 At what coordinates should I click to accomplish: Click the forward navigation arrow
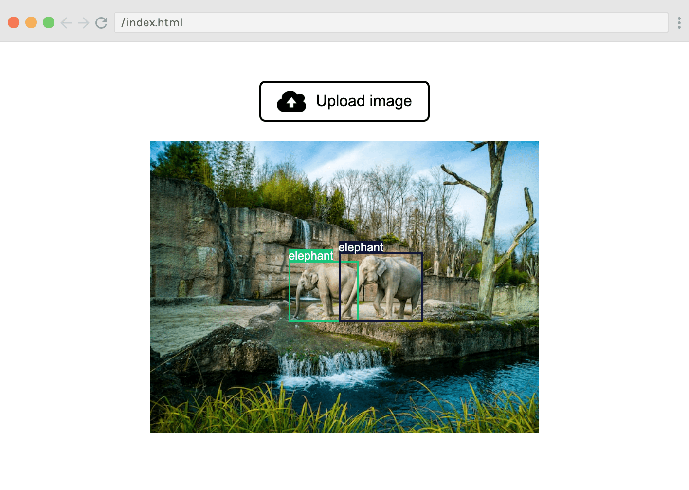pyautogui.click(x=83, y=22)
